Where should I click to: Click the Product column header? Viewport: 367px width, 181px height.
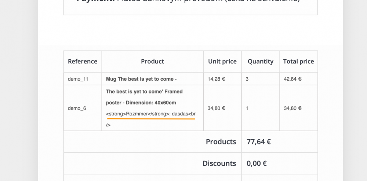tap(152, 62)
